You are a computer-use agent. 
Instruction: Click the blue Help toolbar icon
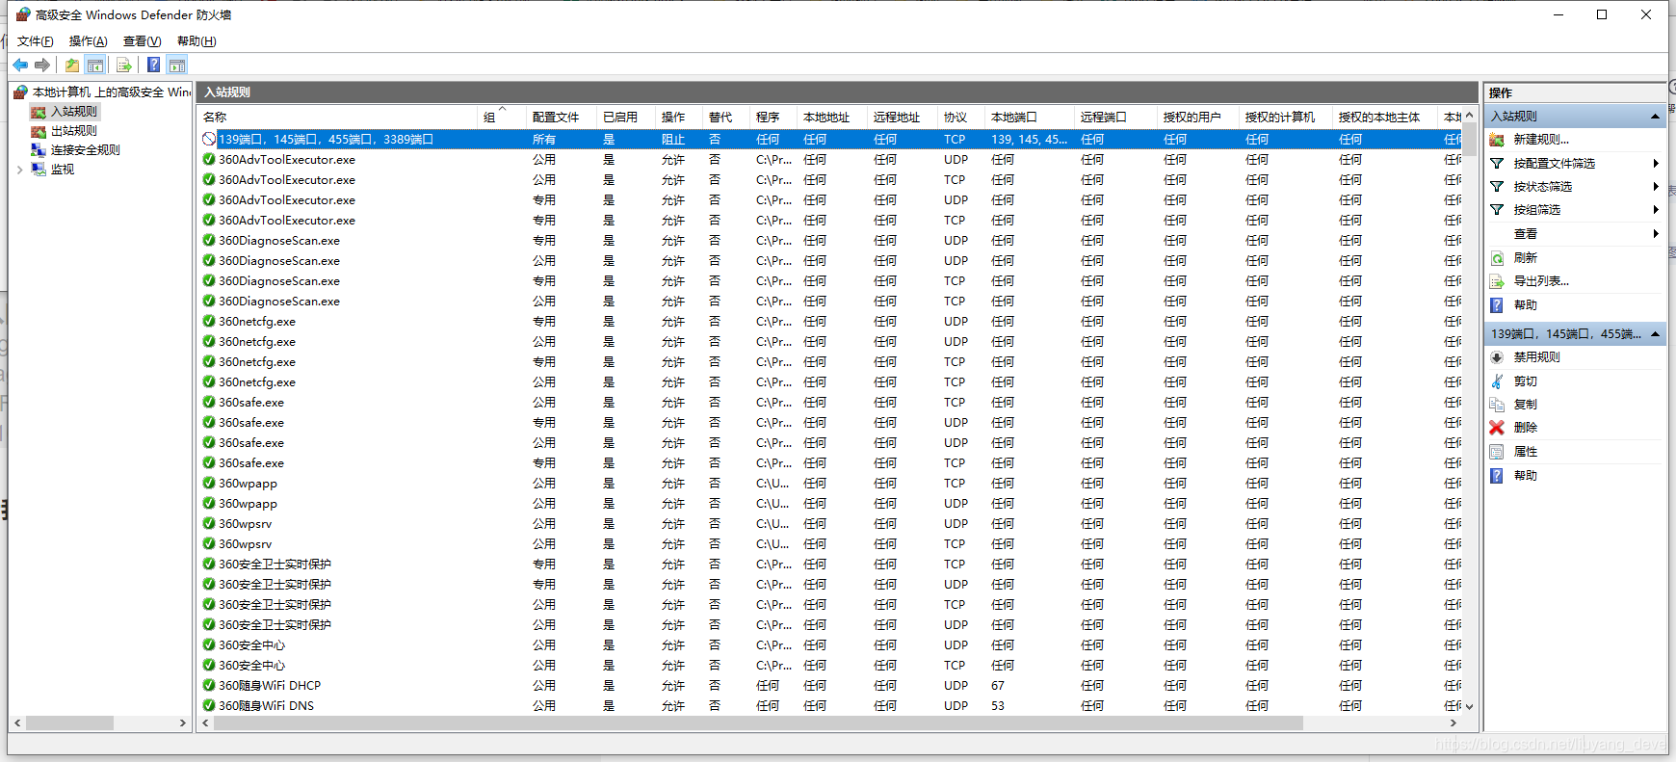click(154, 66)
